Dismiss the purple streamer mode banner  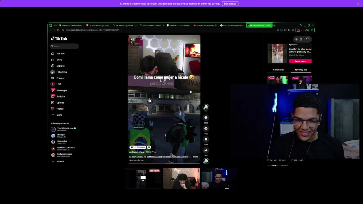358,4
